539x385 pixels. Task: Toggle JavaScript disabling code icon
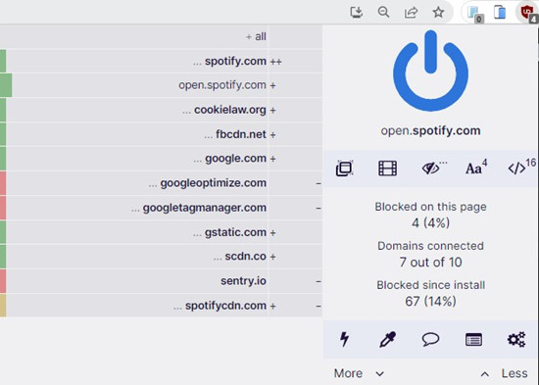coord(521,168)
